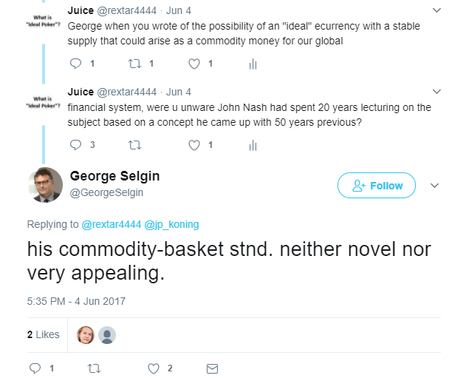Follow George Selgin
The width and height of the screenshot is (466, 381).
coord(376,185)
